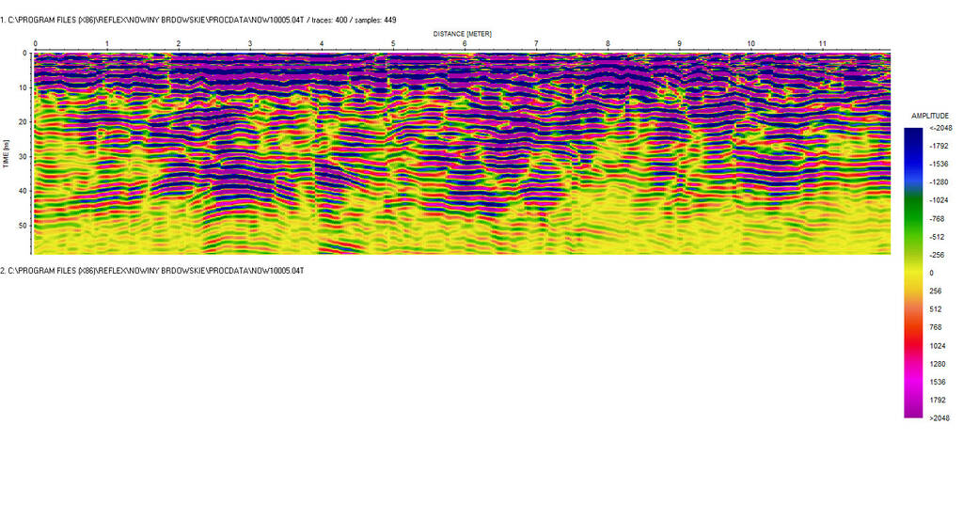Click the AMPLITUDE legend title
This screenshot has width=963, height=519.
(x=930, y=116)
